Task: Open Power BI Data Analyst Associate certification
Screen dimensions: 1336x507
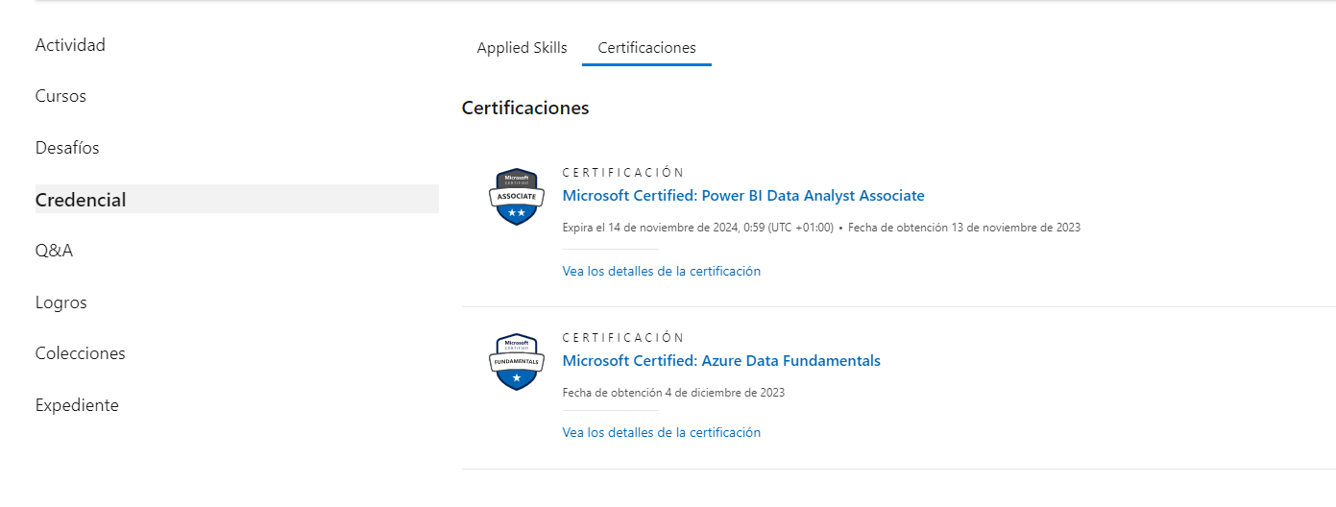Action: pos(743,196)
